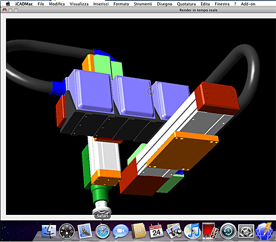
Task: Open System Preferences gear icon
Action: tap(246, 231)
